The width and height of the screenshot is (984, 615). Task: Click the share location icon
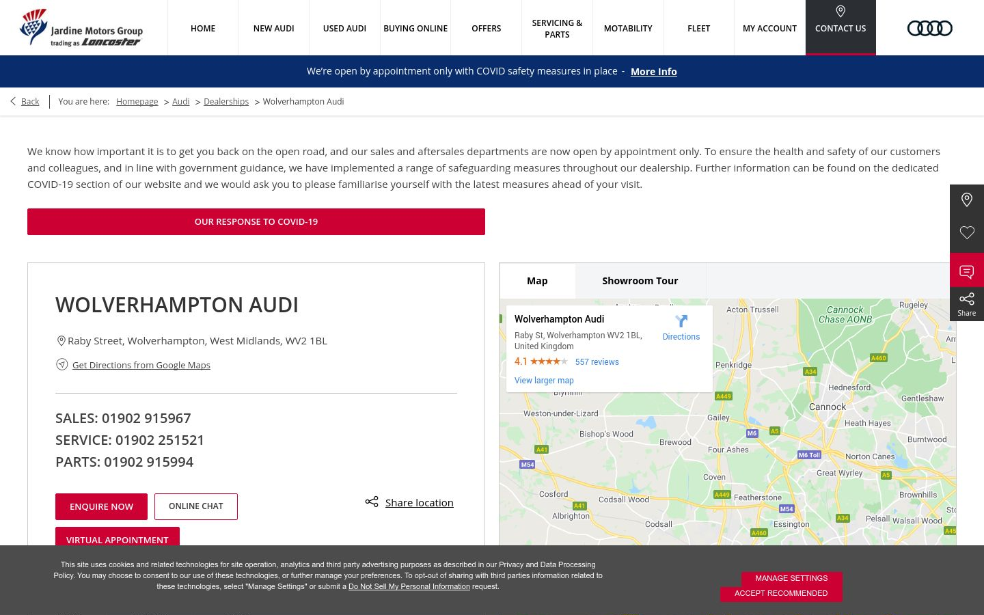coord(372,502)
